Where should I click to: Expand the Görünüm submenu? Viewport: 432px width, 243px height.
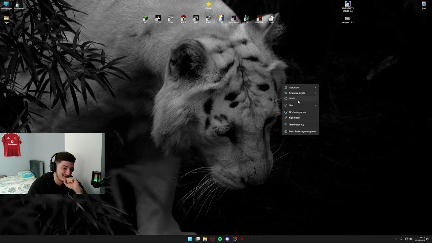[x=300, y=87]
